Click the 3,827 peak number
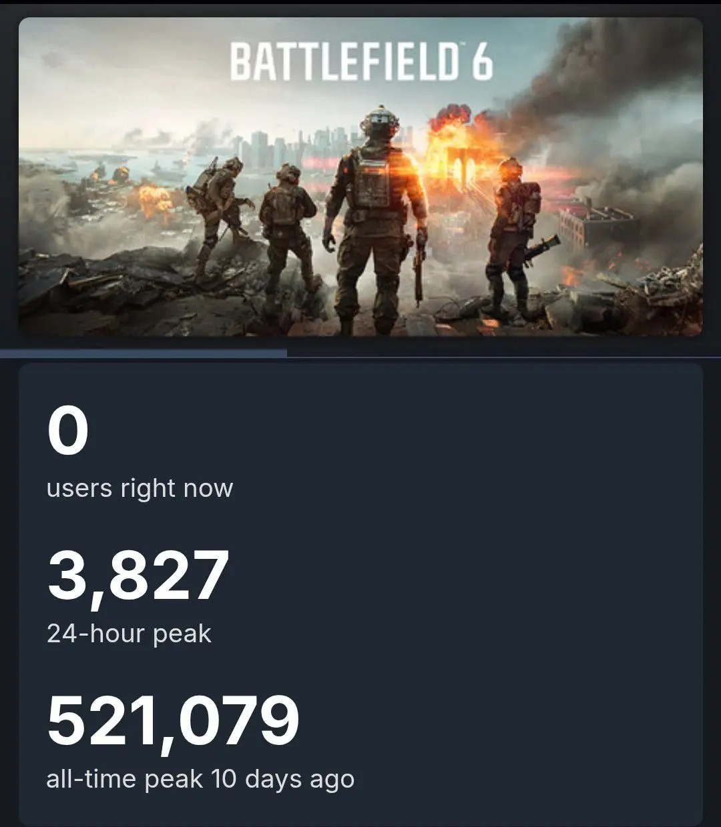Viewport: 721px width, 827px height. coord(138,576)
